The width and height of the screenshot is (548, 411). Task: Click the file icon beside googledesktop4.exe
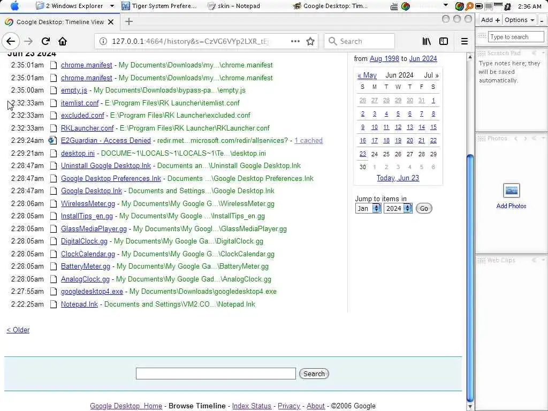click(53, 292)
